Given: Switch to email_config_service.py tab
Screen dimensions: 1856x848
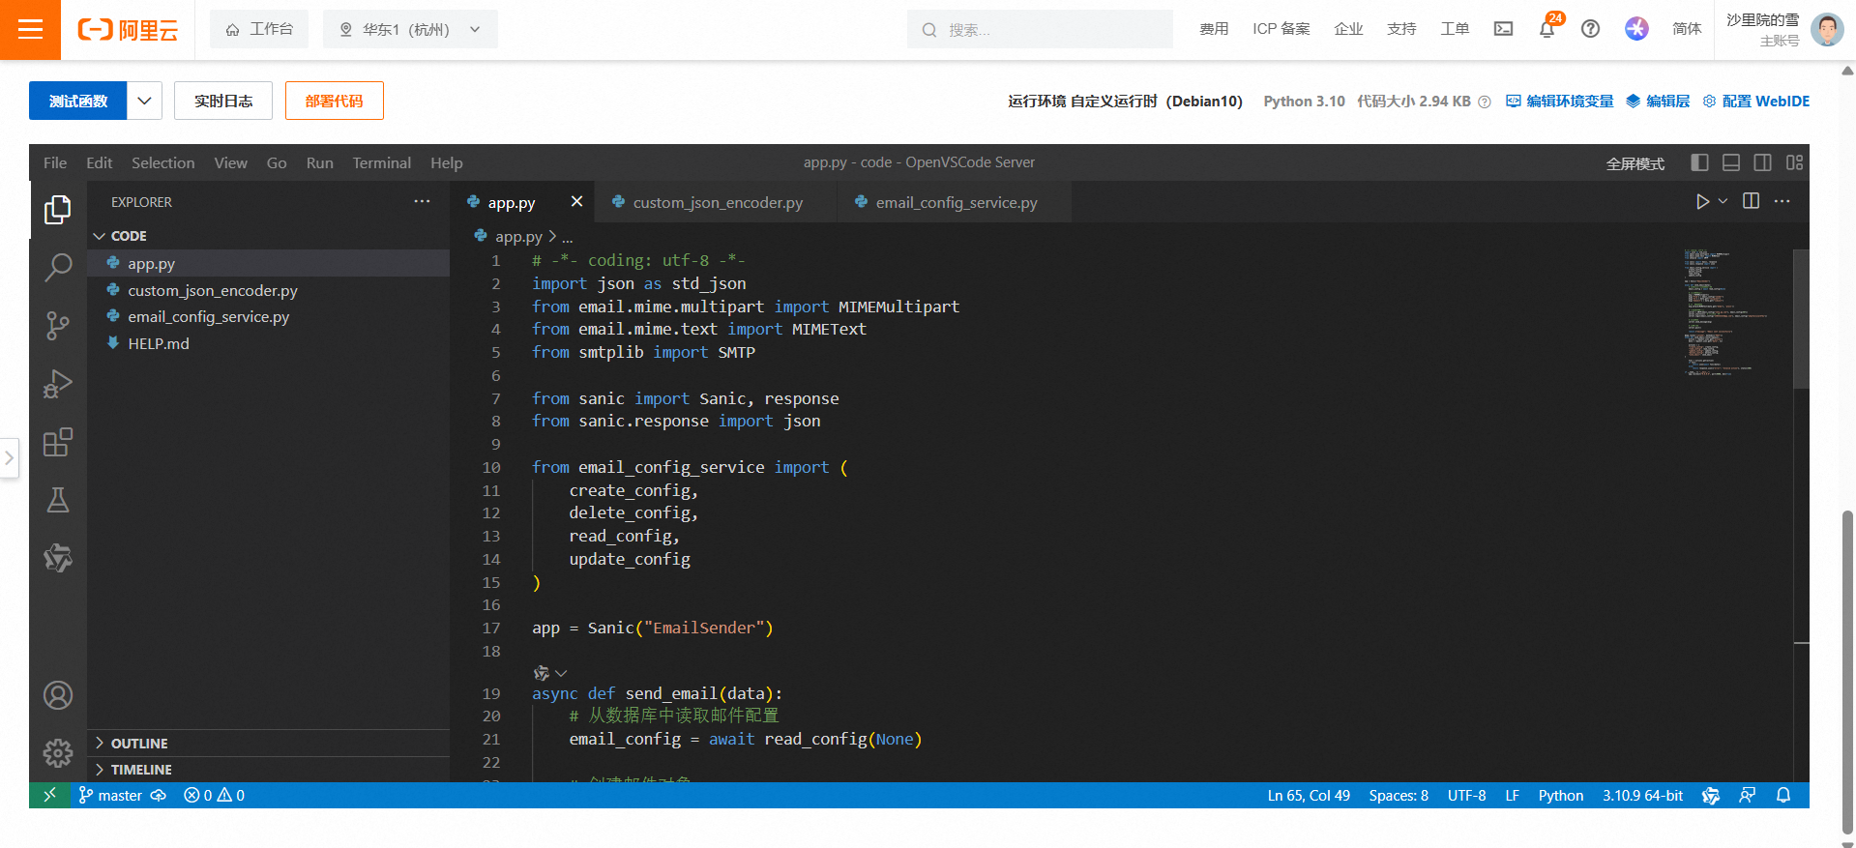Looking at the screenshot, I should (x=955, y=202).
